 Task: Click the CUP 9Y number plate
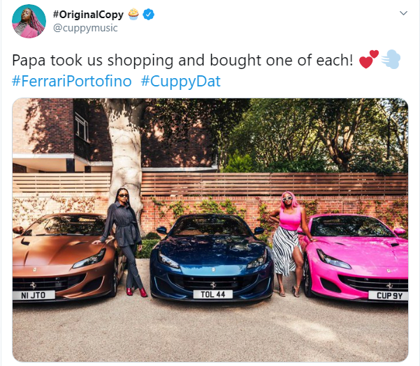pos(389,296)
